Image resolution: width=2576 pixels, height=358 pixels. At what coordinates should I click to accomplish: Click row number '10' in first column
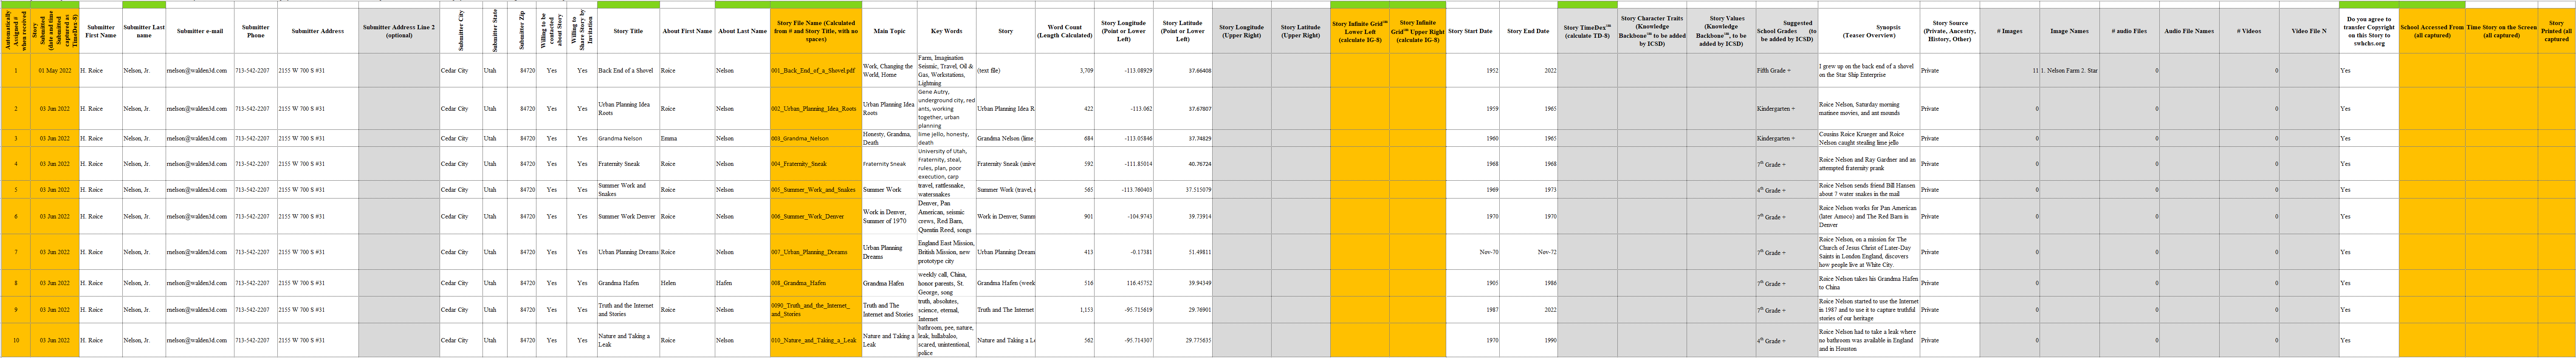(x=15, y=340)
